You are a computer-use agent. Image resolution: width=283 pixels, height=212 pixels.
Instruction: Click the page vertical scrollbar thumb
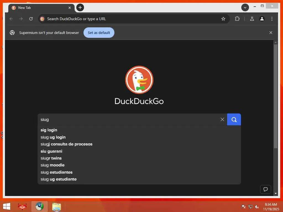click(276, 96)
